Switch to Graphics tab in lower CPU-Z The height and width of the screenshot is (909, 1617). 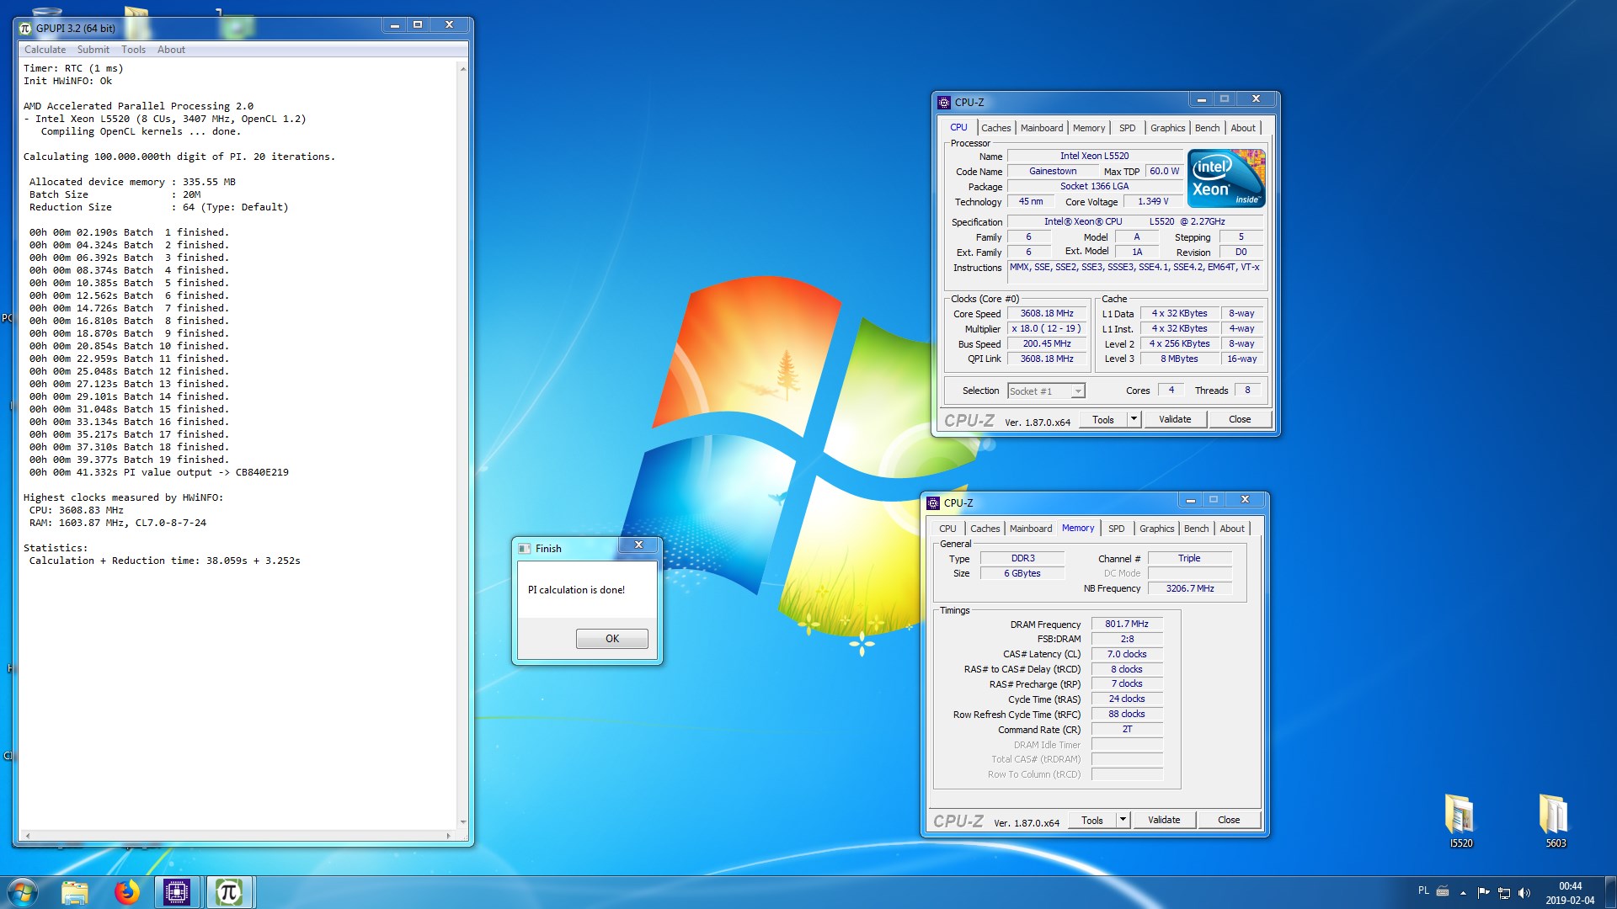coord(1157,529)
